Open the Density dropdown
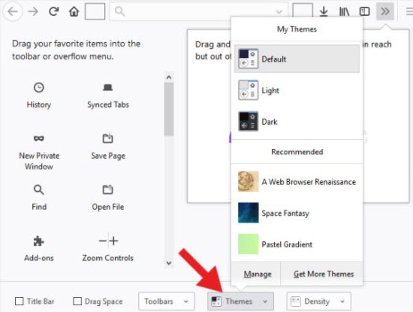Viewport: 413px width, 312px height. pyautogui.click(x=318, y=301)
